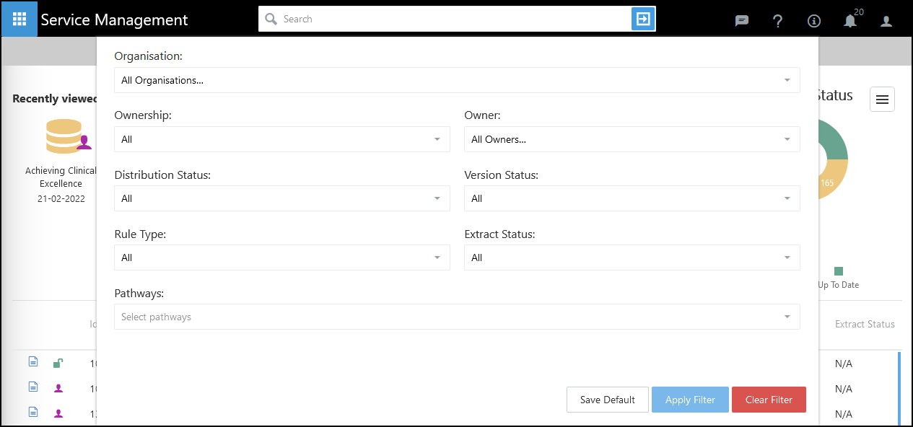Open the Version Status dropdown

[x=632, y=198]
